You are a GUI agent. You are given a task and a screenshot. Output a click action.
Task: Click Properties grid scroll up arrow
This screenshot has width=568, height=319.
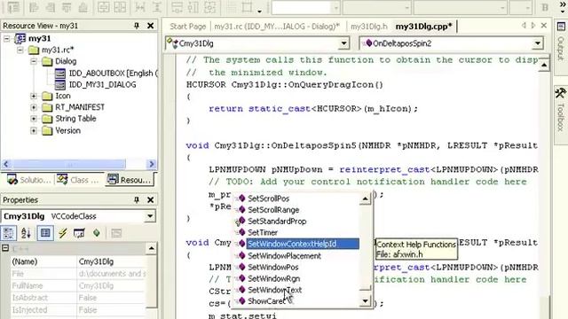(x=151, y=248)
